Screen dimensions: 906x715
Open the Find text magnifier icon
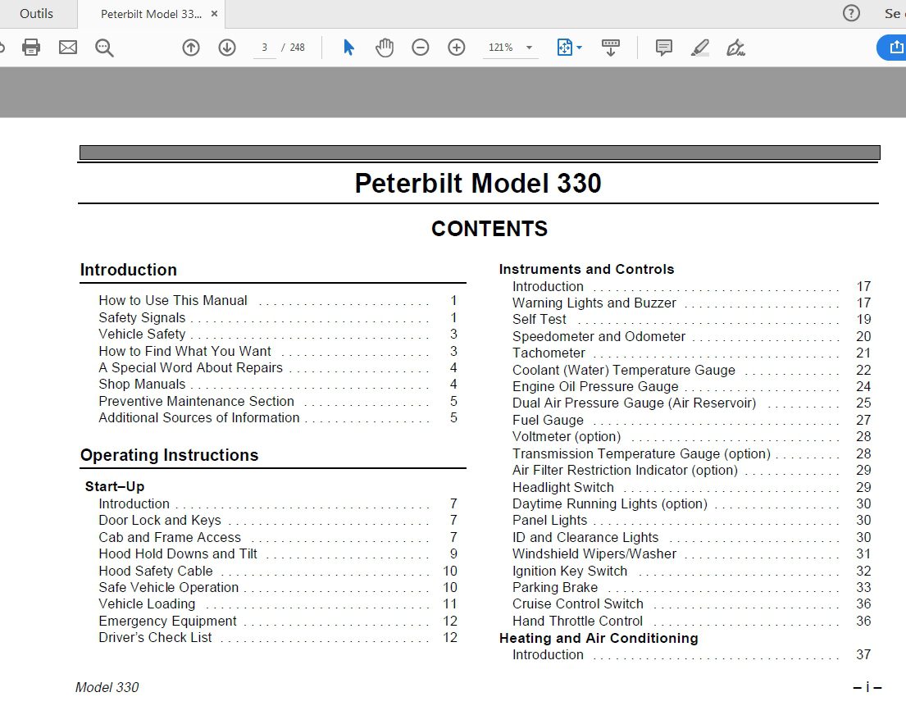105,48
